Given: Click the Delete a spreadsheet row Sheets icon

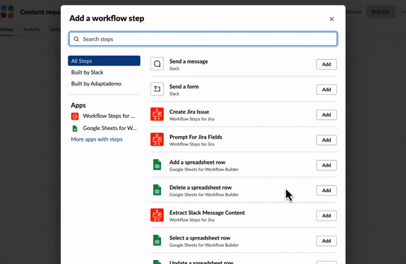Looking at the screenshot, I should tap(157, 190).
